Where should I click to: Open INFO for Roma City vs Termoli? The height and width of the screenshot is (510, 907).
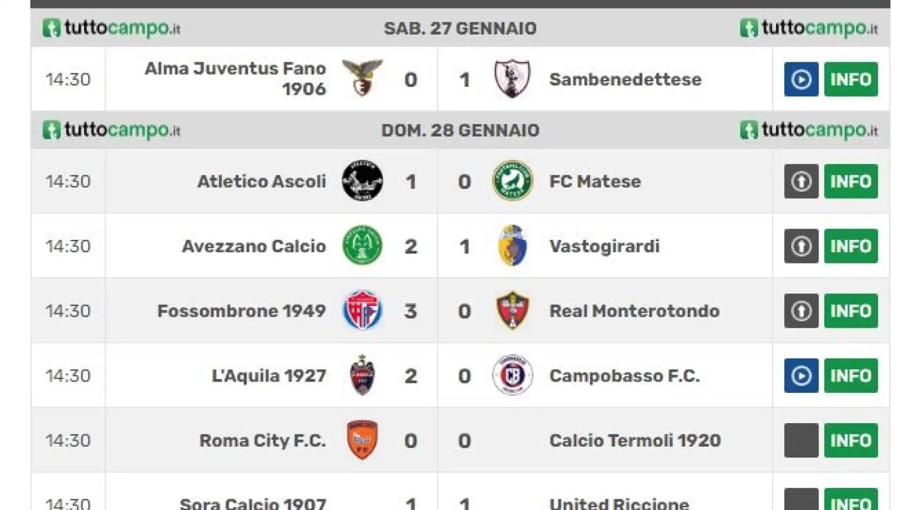pyautogui.click(x=851, y=441)
